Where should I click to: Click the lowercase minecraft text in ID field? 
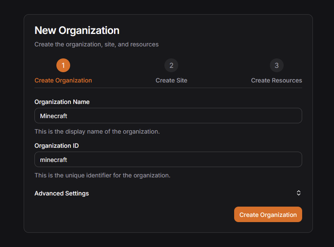[x=54, y=159]
